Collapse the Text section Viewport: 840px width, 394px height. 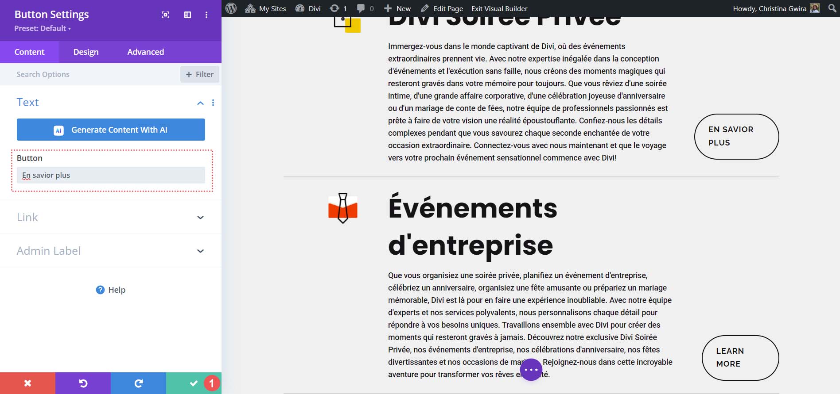pos(200,103)
